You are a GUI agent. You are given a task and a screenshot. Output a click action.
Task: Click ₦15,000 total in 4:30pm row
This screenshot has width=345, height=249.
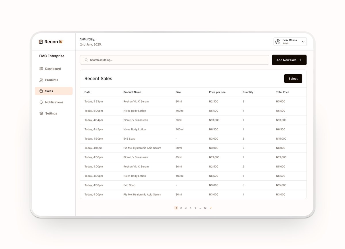(x=281, y=139)
